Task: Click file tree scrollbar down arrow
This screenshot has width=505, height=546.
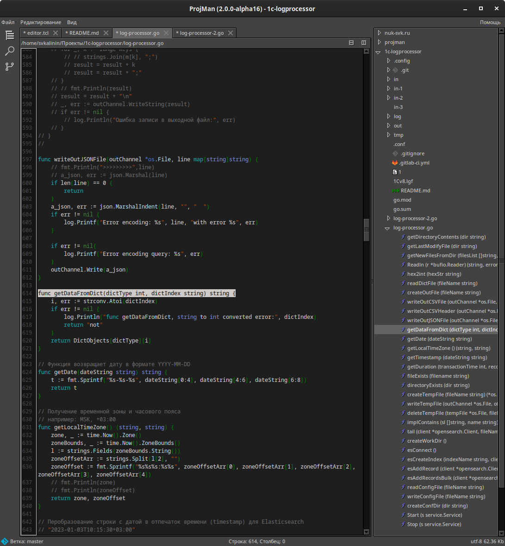Action: [x=501, y=533]
